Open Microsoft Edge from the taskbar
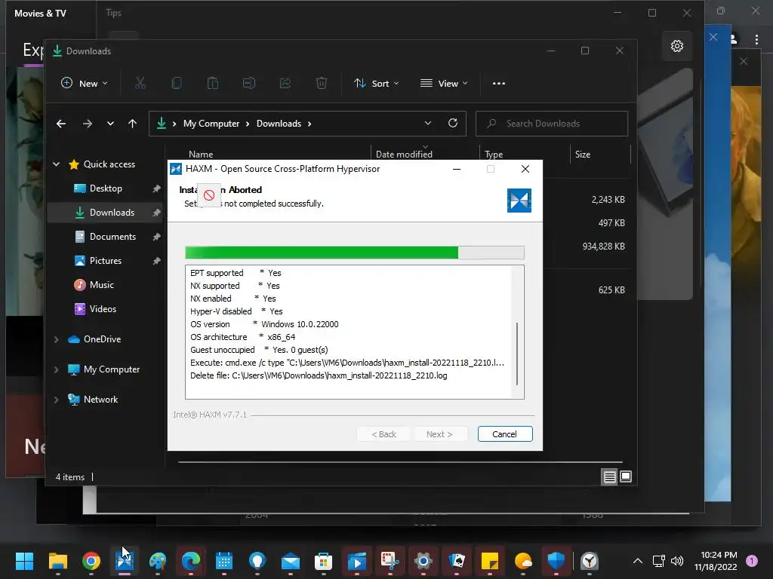 191,561
